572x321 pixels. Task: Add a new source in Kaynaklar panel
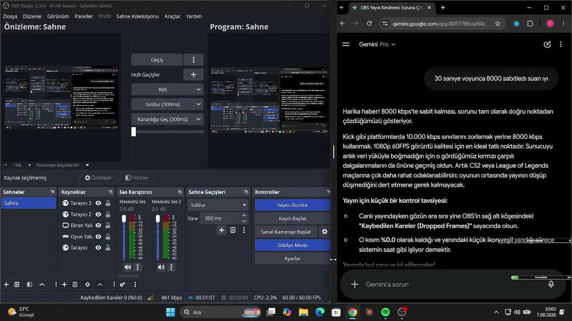[64, 284]
